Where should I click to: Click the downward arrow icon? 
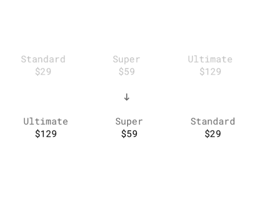click(127, 97)
